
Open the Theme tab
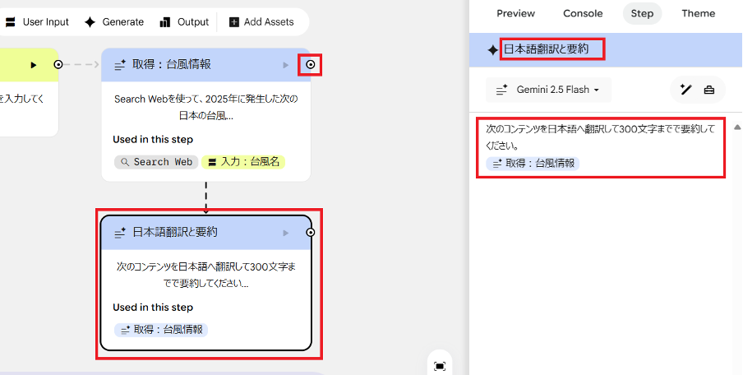pyautogui.click(x=698, y=13)
